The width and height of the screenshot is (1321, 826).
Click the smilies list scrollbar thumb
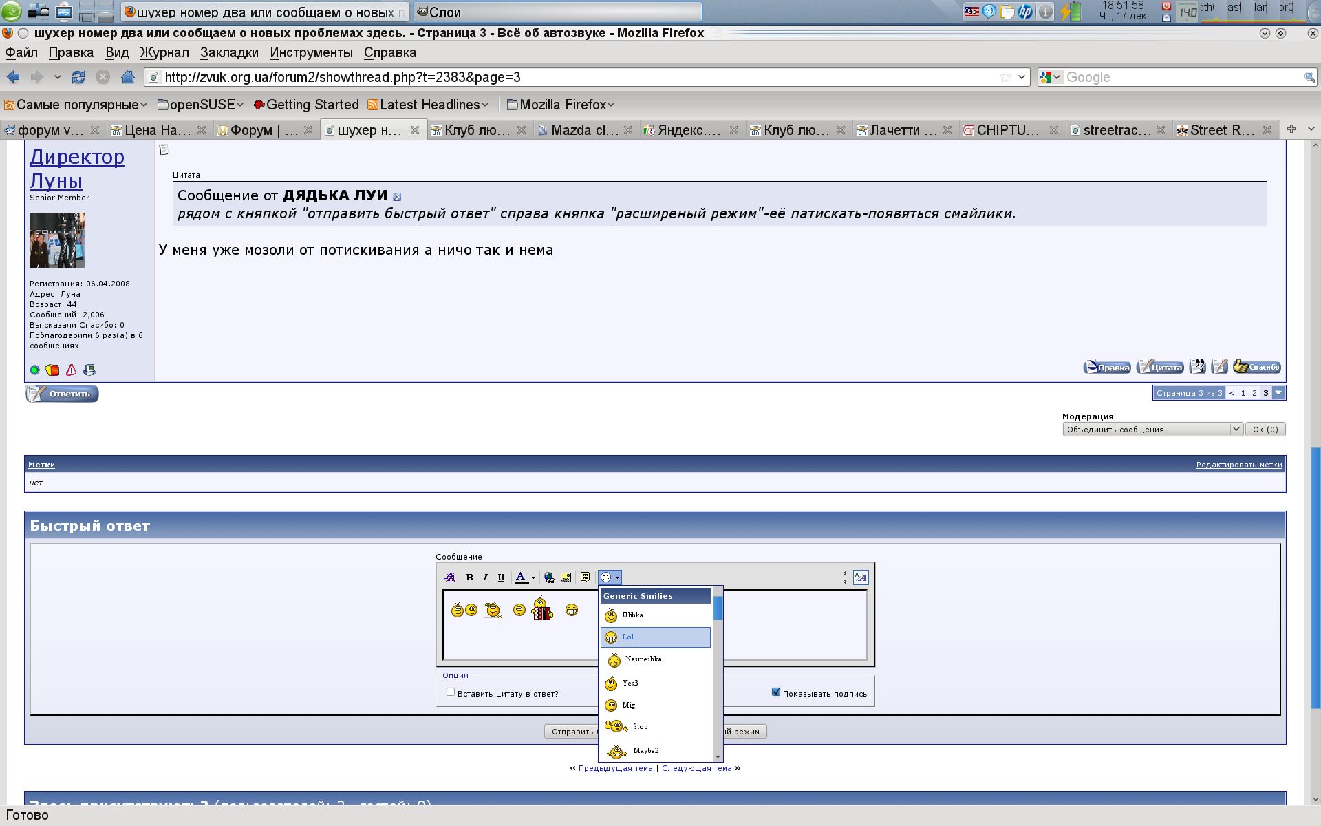coord(718,608)
